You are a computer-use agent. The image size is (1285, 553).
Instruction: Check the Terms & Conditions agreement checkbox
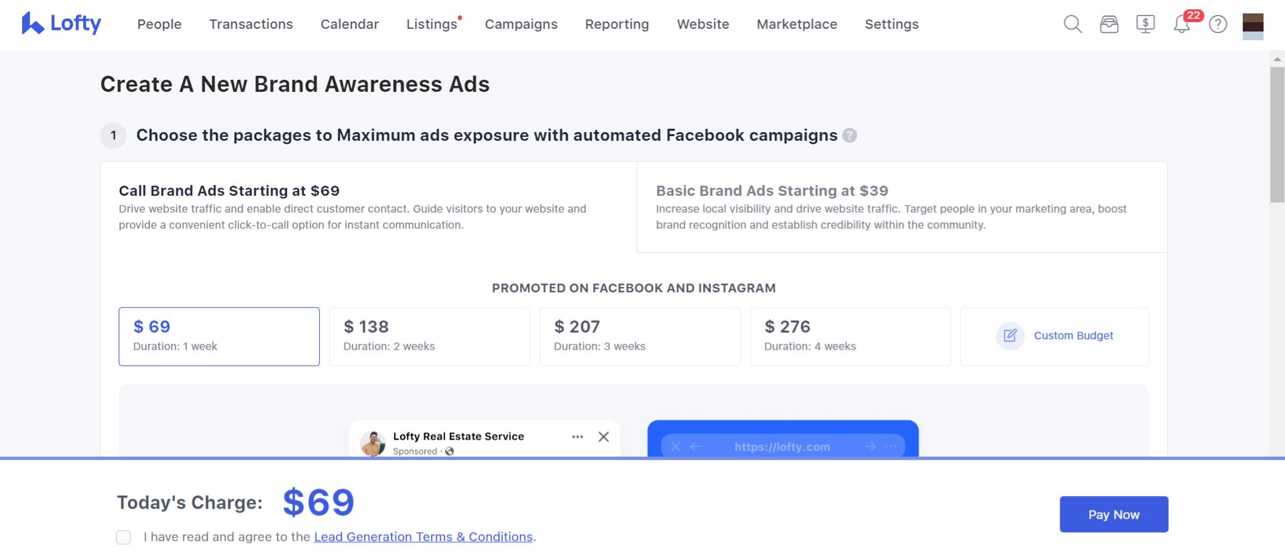[x=123, y=537]
